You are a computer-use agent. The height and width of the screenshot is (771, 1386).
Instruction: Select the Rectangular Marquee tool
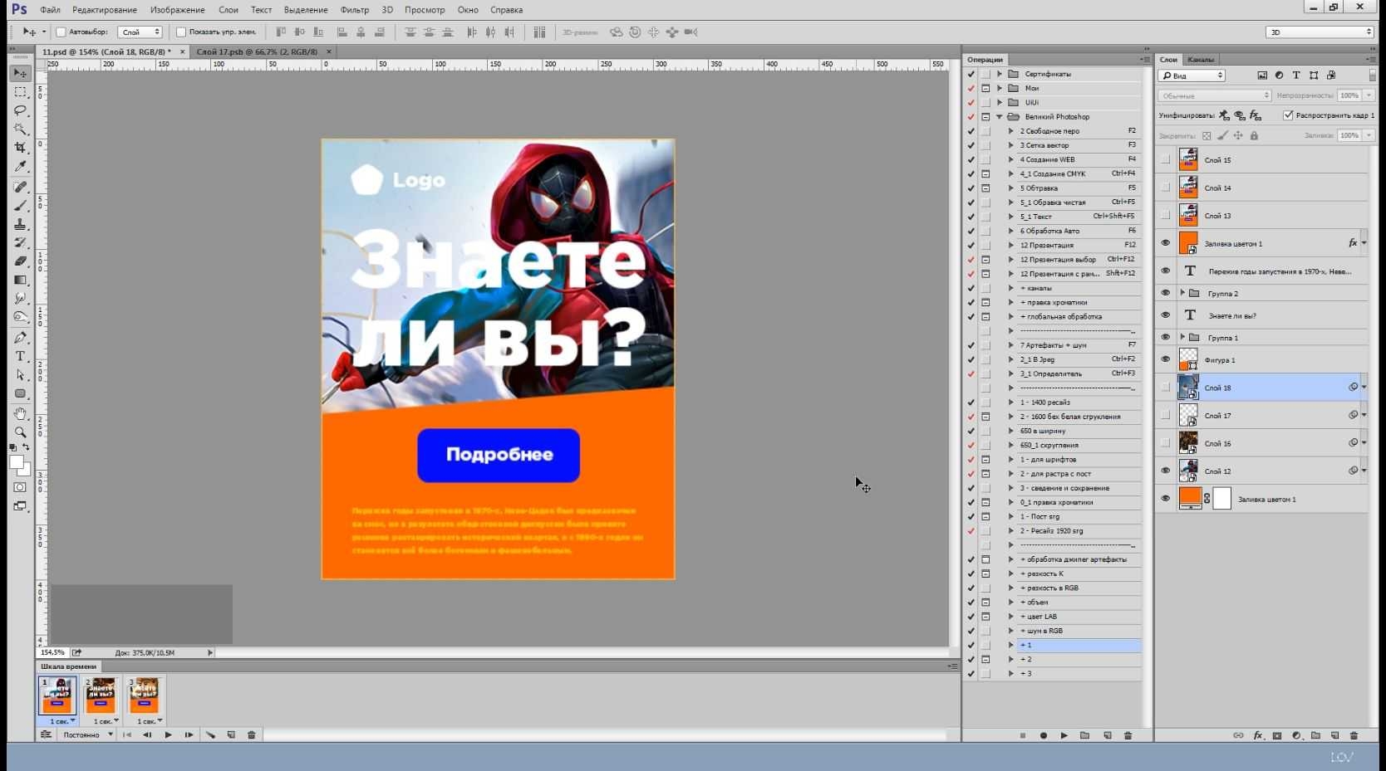point(20,92)
